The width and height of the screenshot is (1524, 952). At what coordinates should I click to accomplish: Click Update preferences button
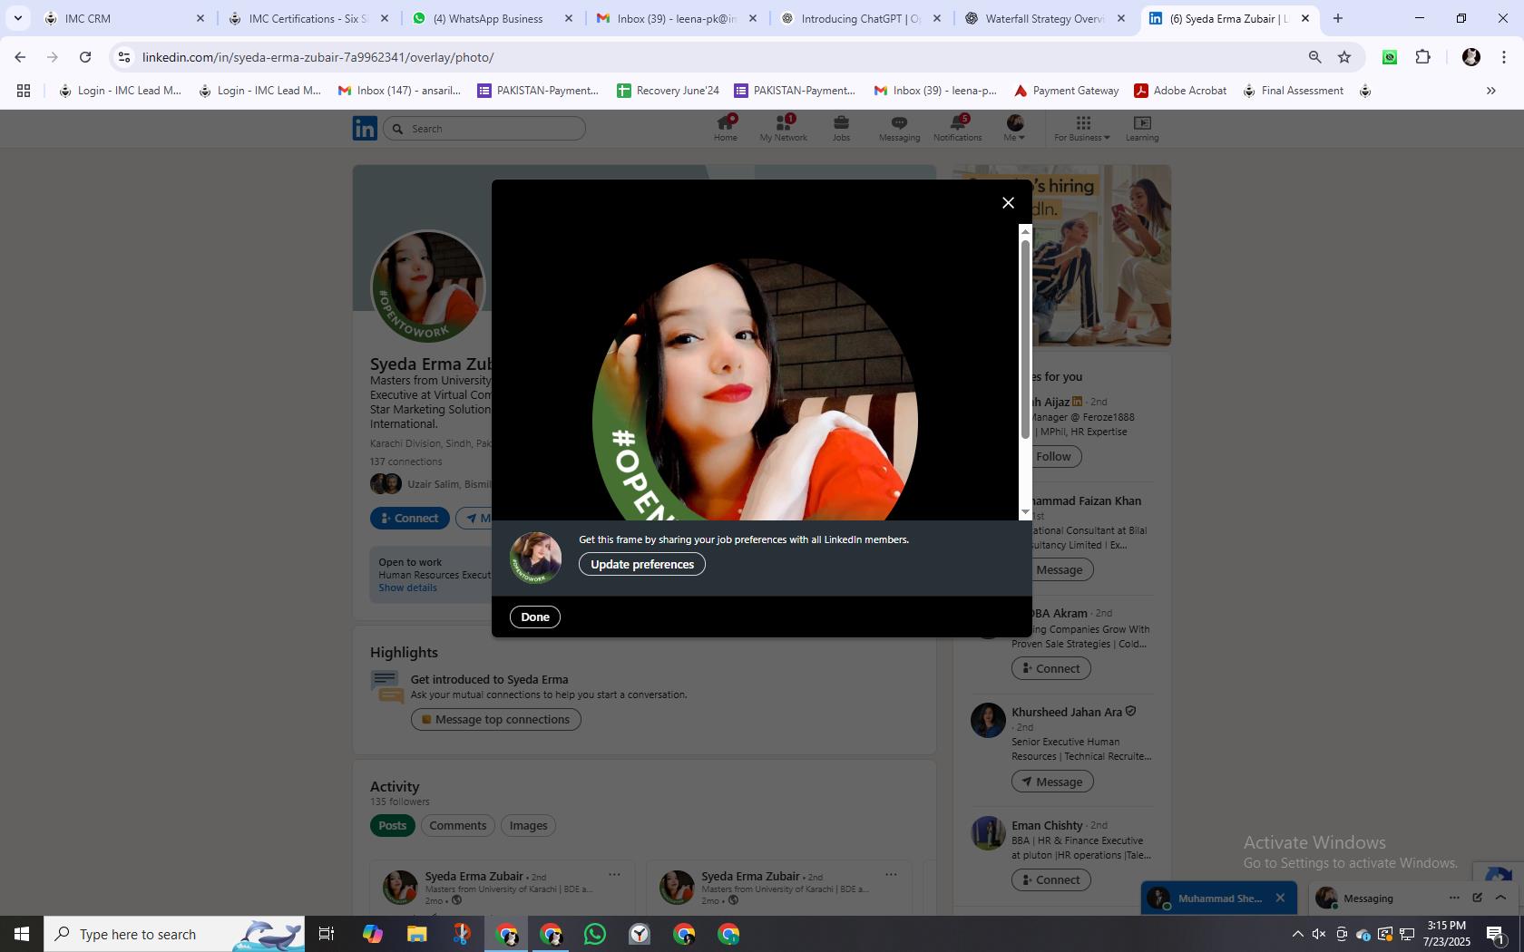[642, 565]
